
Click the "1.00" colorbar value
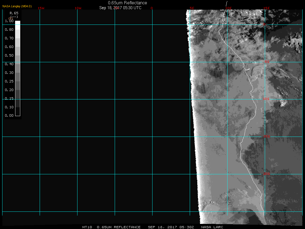click(9, 21)
